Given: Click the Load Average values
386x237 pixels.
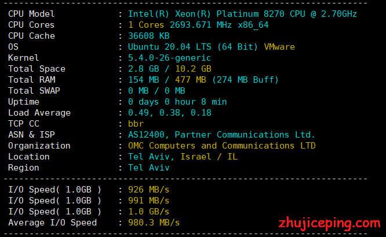Looking at the screenshot, I should click(169, 113).
